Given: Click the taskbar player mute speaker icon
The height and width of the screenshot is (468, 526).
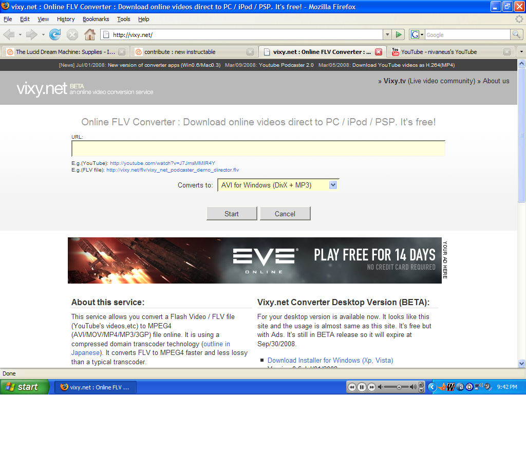Looking at the screenshot, I should [380, 387].
